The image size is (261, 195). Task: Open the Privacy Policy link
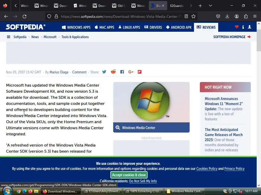tap(234, 169)
